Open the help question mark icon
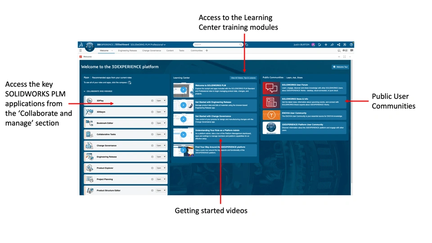This screenshot has width=432, height=243. pos(351,45)
